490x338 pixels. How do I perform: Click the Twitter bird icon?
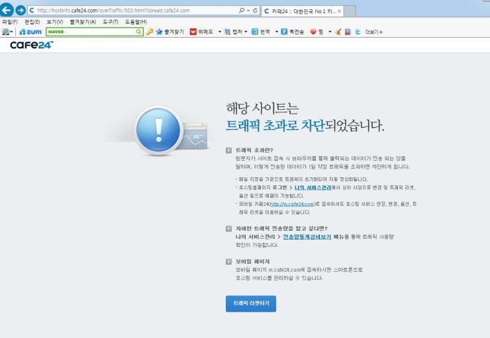358,32
